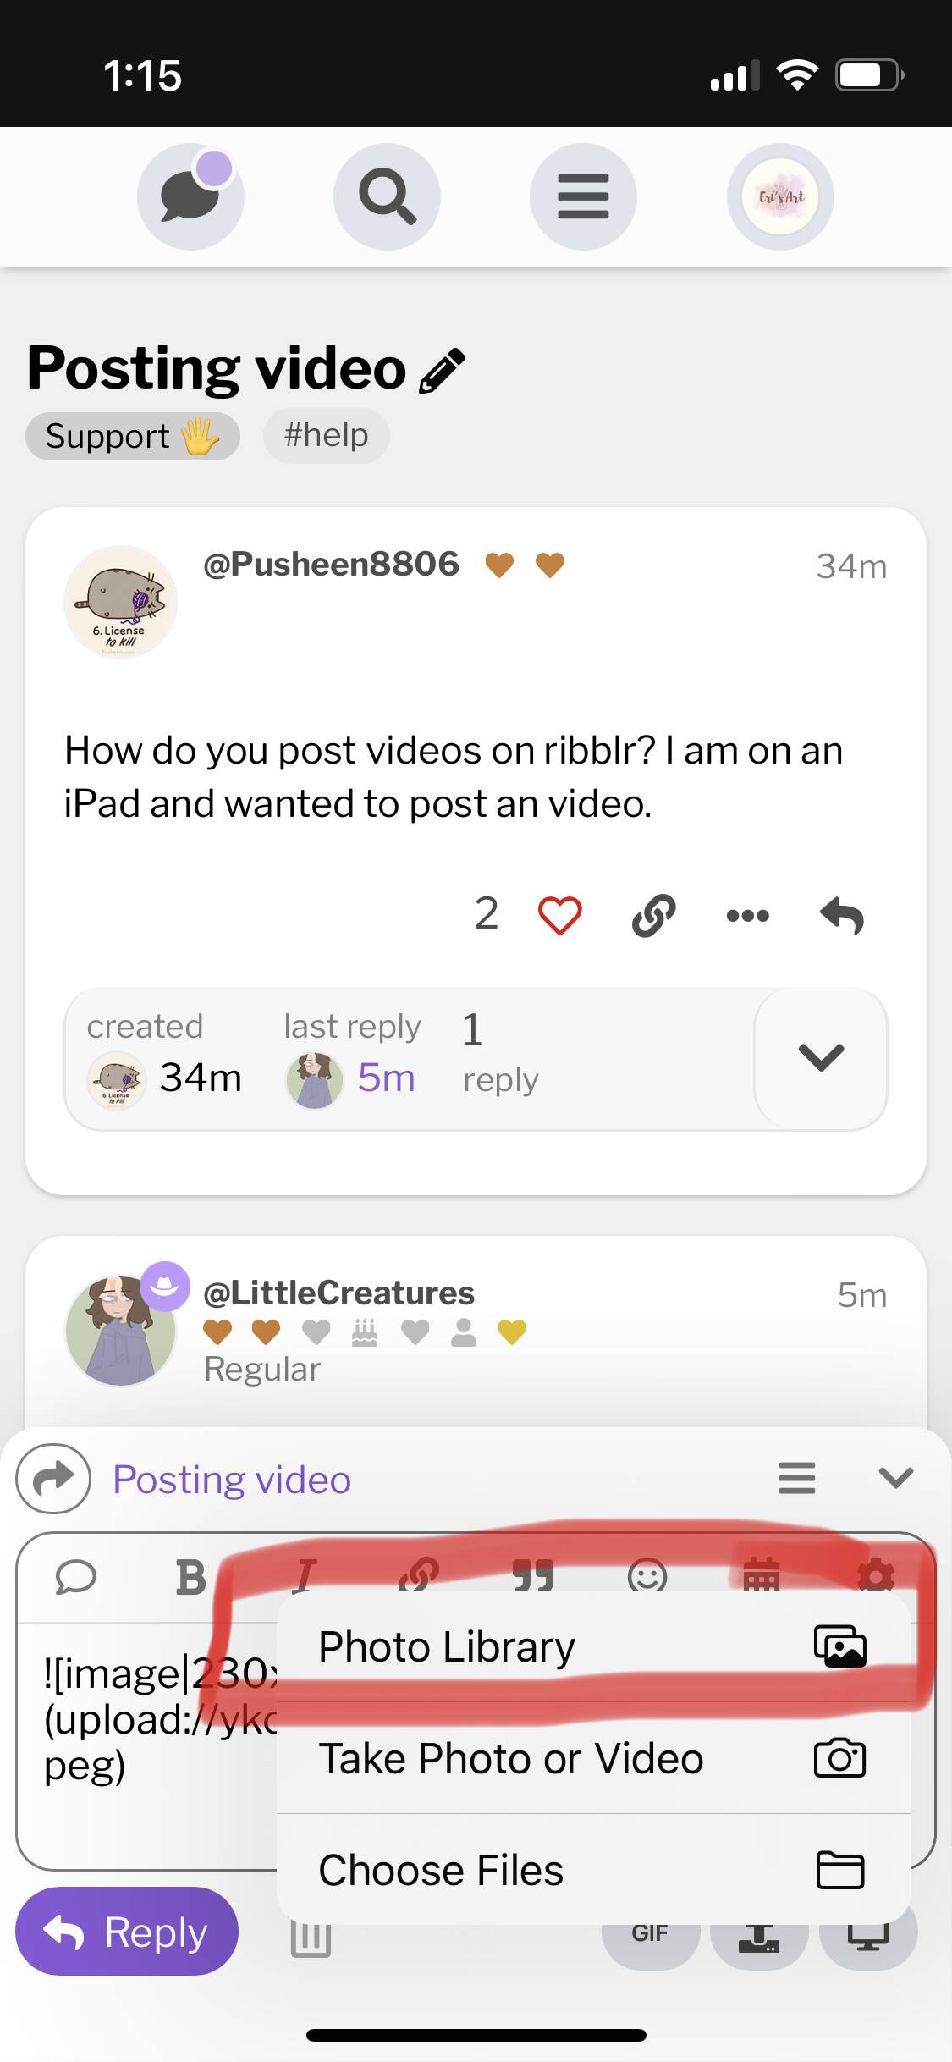The image size is (952, 2062).
Task: Collapse the composer panel chevron
Action: pos(895,1478)
